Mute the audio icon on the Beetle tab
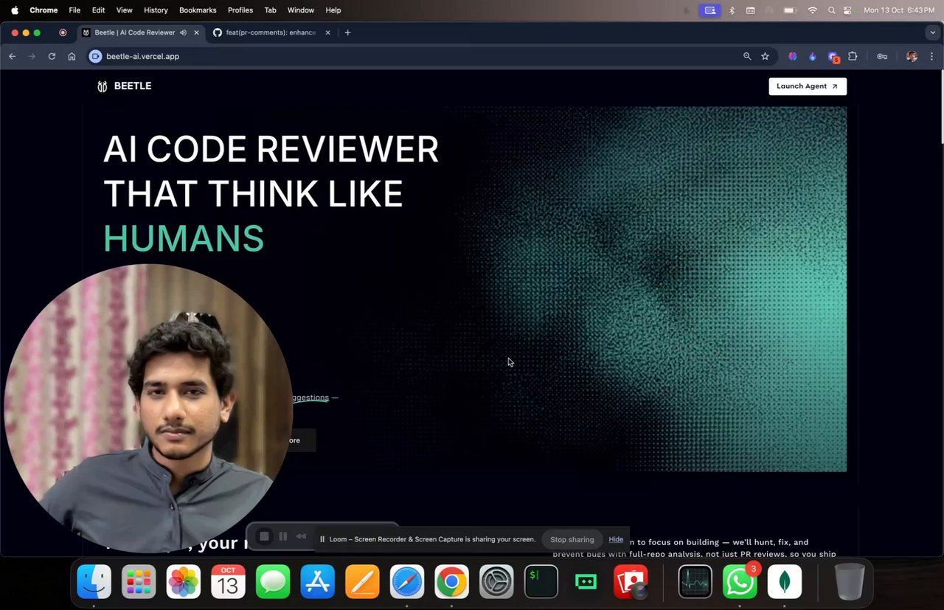This screenshot has width=944, height=610. (183, 32)
